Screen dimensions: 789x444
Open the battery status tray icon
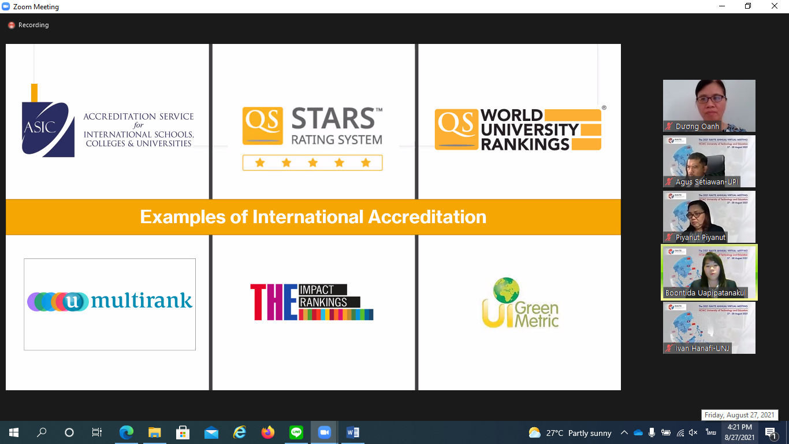(x=666, y=432)
